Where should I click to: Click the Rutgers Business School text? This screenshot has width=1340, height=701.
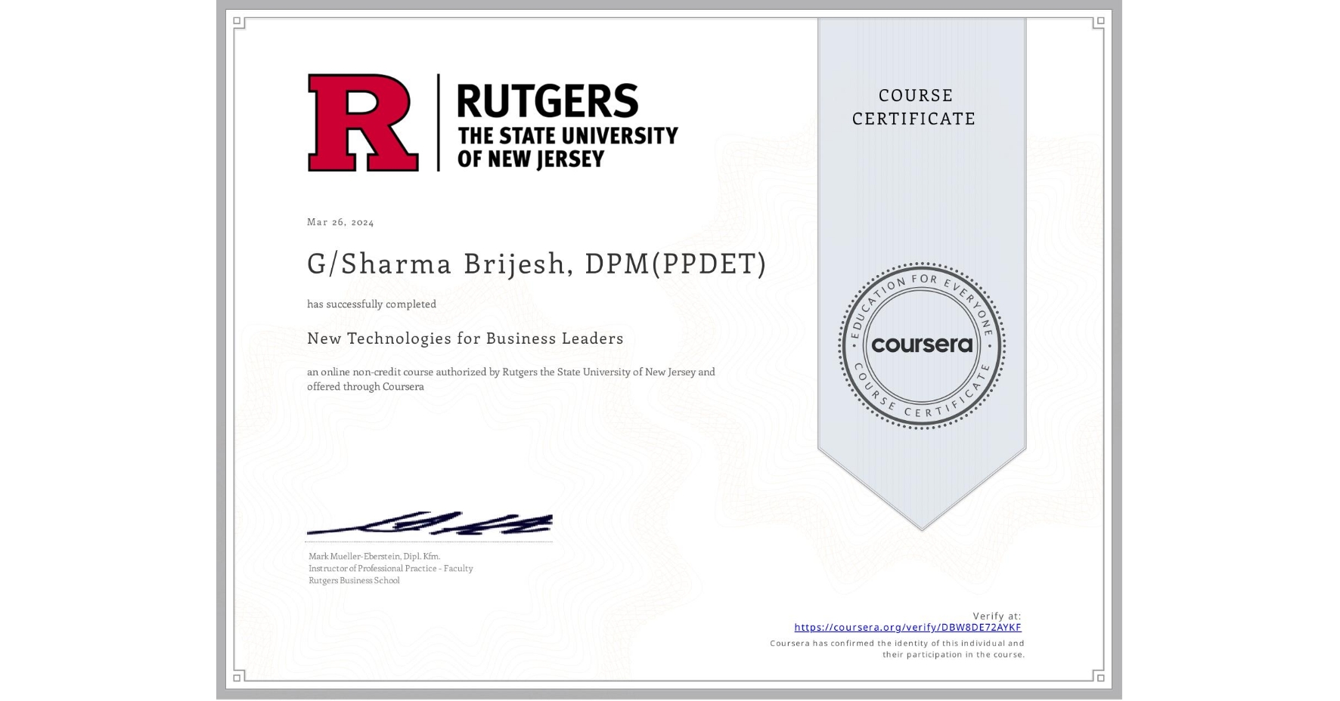pyautogui.click(x=353, y=580)
